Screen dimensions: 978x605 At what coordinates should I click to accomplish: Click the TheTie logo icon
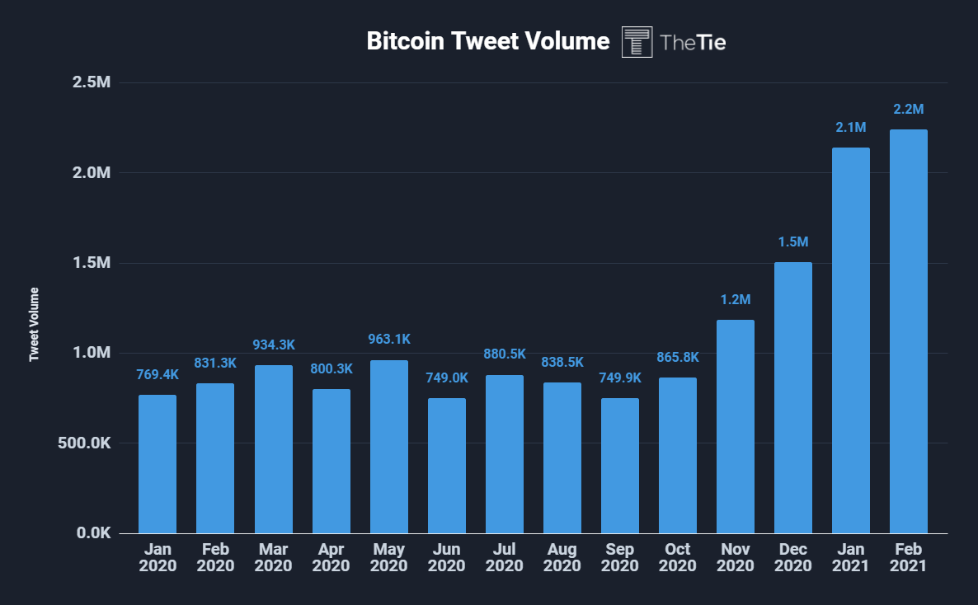pyautogui.click(x=637, y=42)
